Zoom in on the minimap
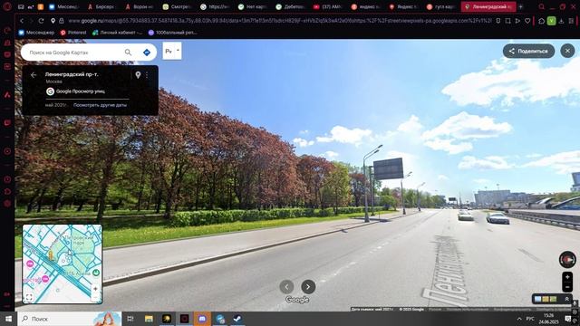Viewport: 580px width, 326px height. point(95,289)
